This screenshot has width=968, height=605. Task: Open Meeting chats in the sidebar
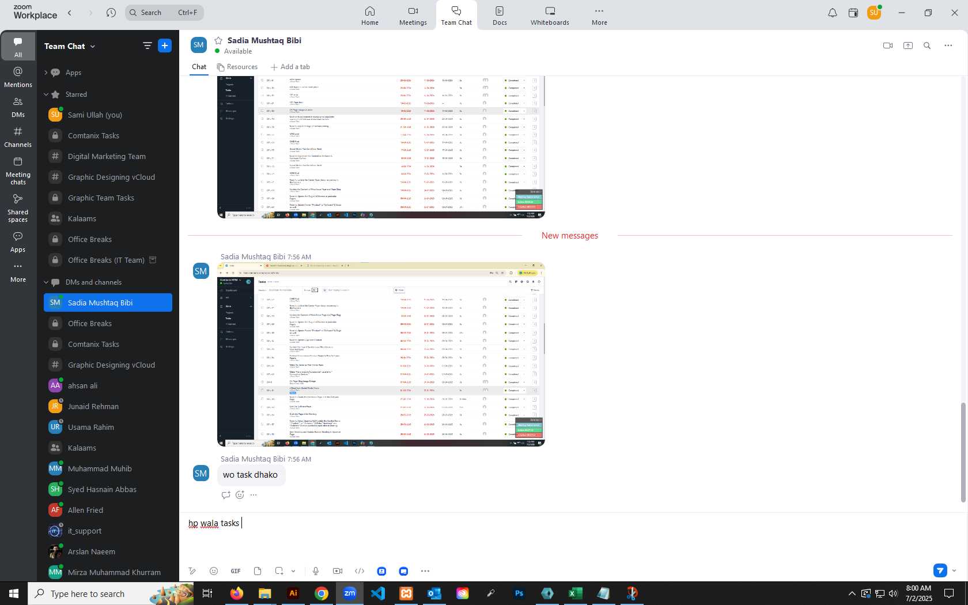point(18,171)
